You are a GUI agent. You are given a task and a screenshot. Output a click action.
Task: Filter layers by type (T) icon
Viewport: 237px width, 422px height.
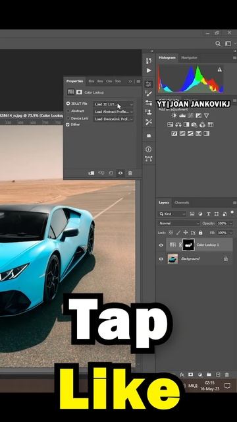208,214
